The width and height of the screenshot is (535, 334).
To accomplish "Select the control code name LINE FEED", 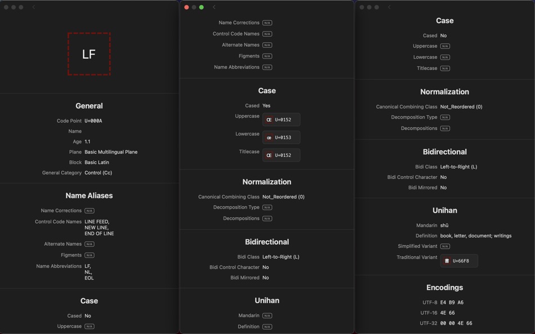I will click(96, 222).
